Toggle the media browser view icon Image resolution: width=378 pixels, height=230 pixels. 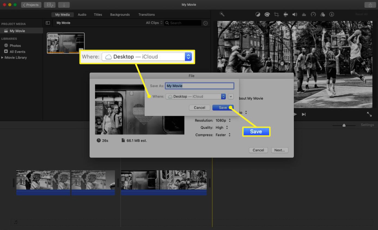click(50, 5)
